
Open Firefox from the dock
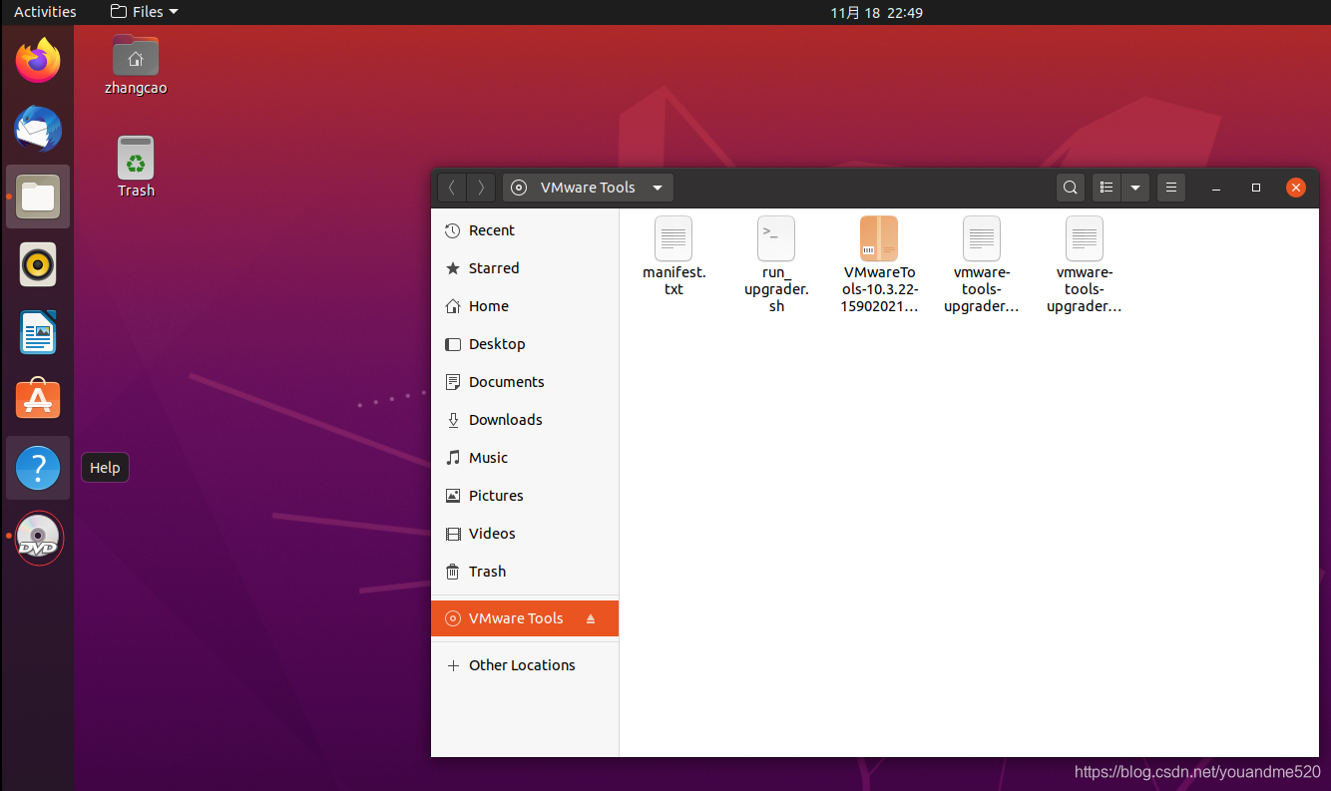pyautogui.click(x=38, y=61)
